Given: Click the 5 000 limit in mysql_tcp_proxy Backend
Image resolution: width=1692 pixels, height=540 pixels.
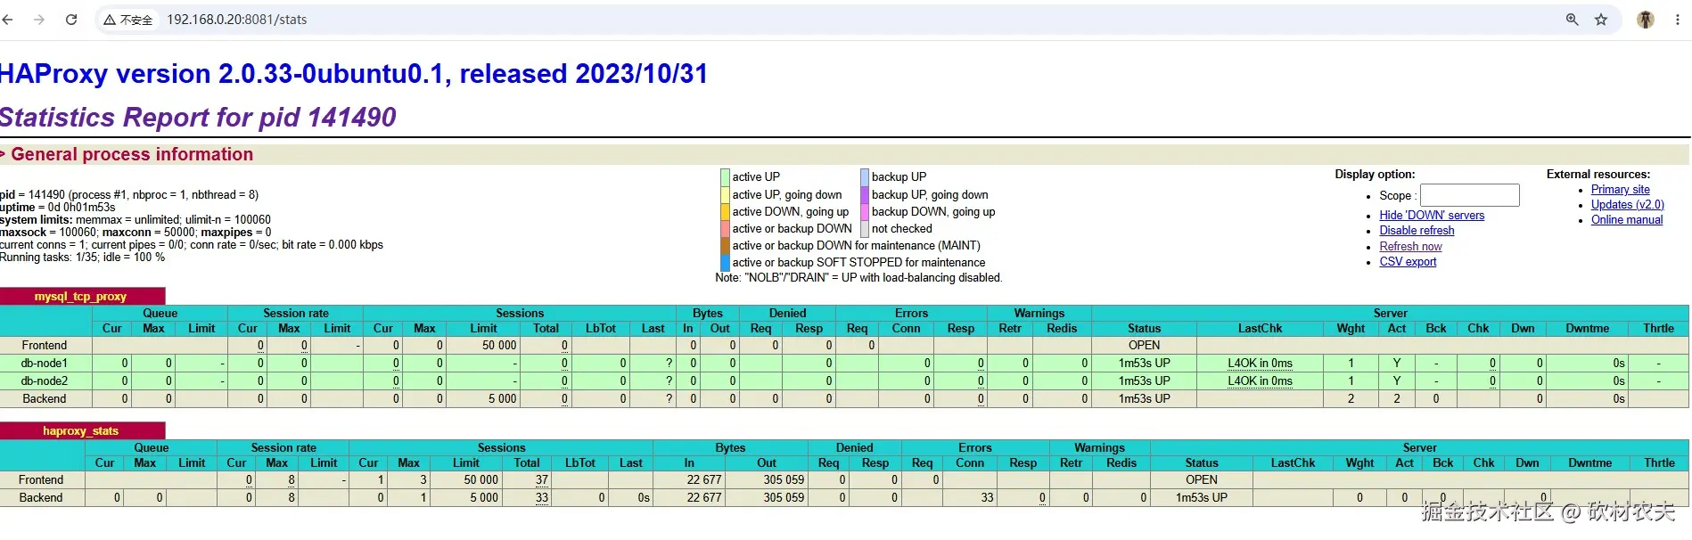Looking at the screenshot, I should [x=503, y=399].
